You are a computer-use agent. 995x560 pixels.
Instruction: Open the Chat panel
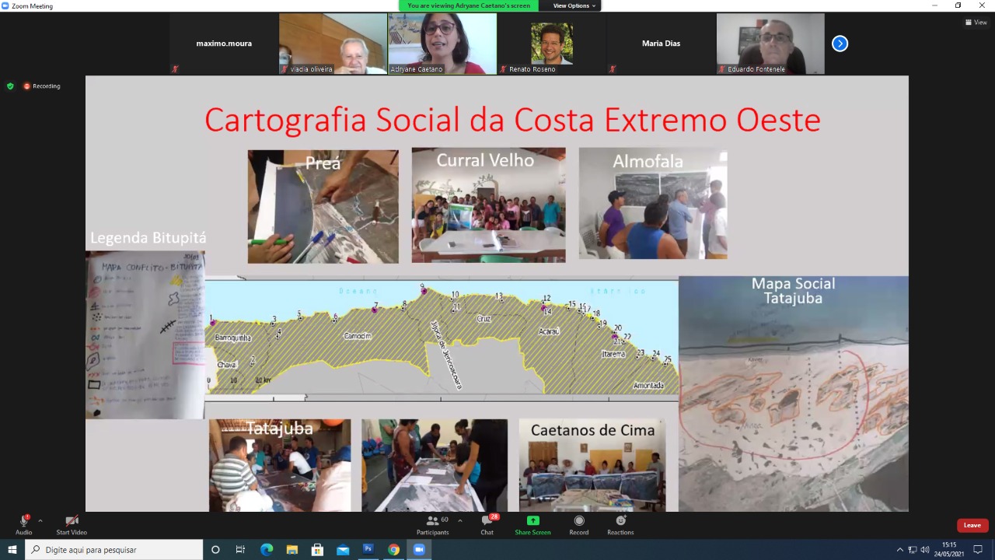point(487,524)
